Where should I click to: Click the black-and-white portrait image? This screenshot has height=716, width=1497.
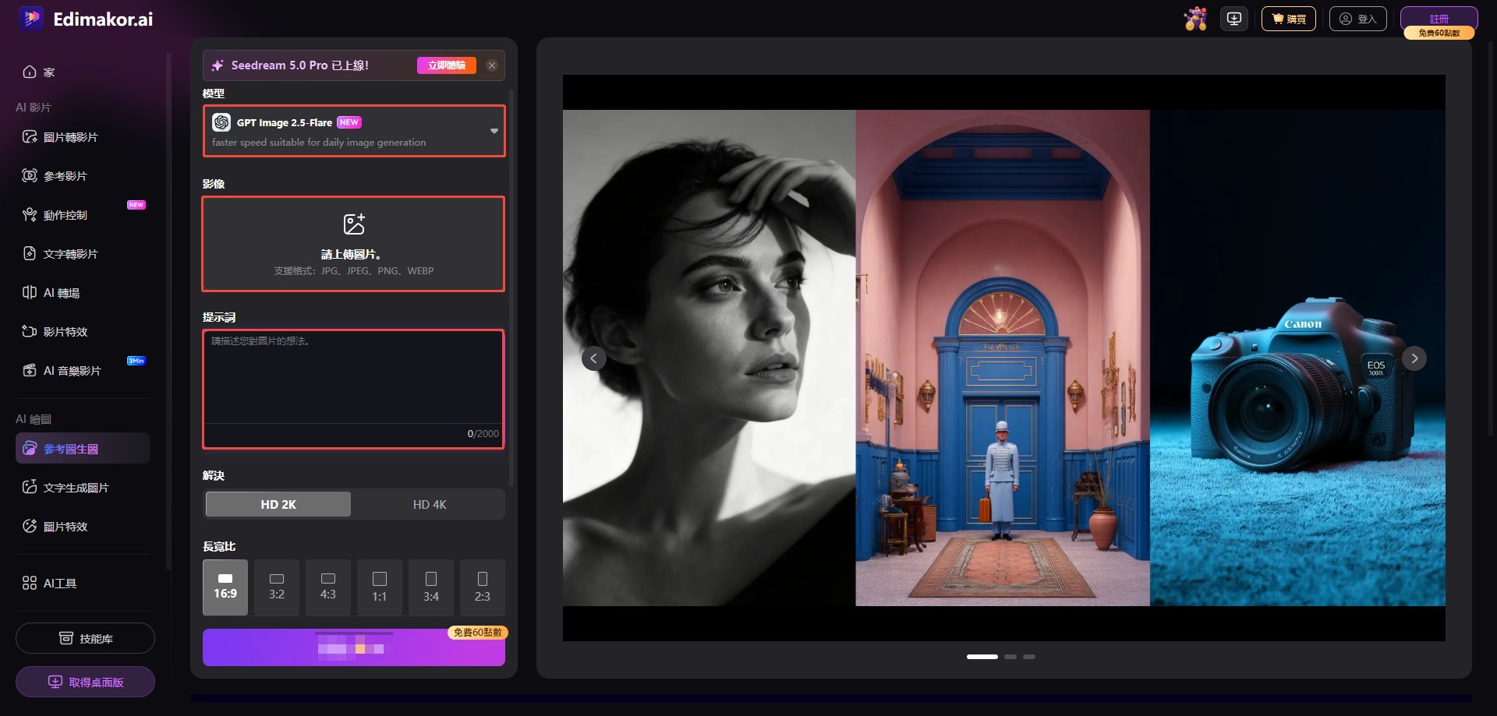point(710,358)
